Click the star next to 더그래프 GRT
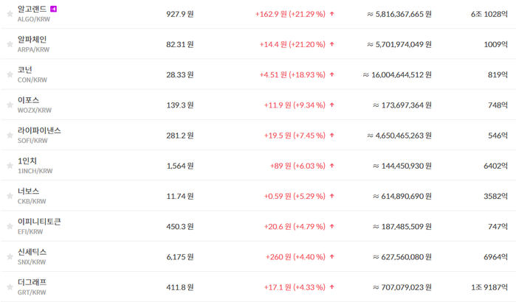Screen dimensions: 516x302 tap(10, 287)
